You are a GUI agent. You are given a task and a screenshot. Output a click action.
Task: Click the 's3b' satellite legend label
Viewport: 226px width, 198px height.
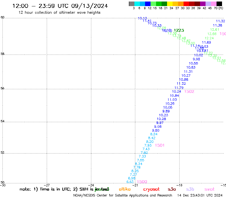[x=190, y=189]
